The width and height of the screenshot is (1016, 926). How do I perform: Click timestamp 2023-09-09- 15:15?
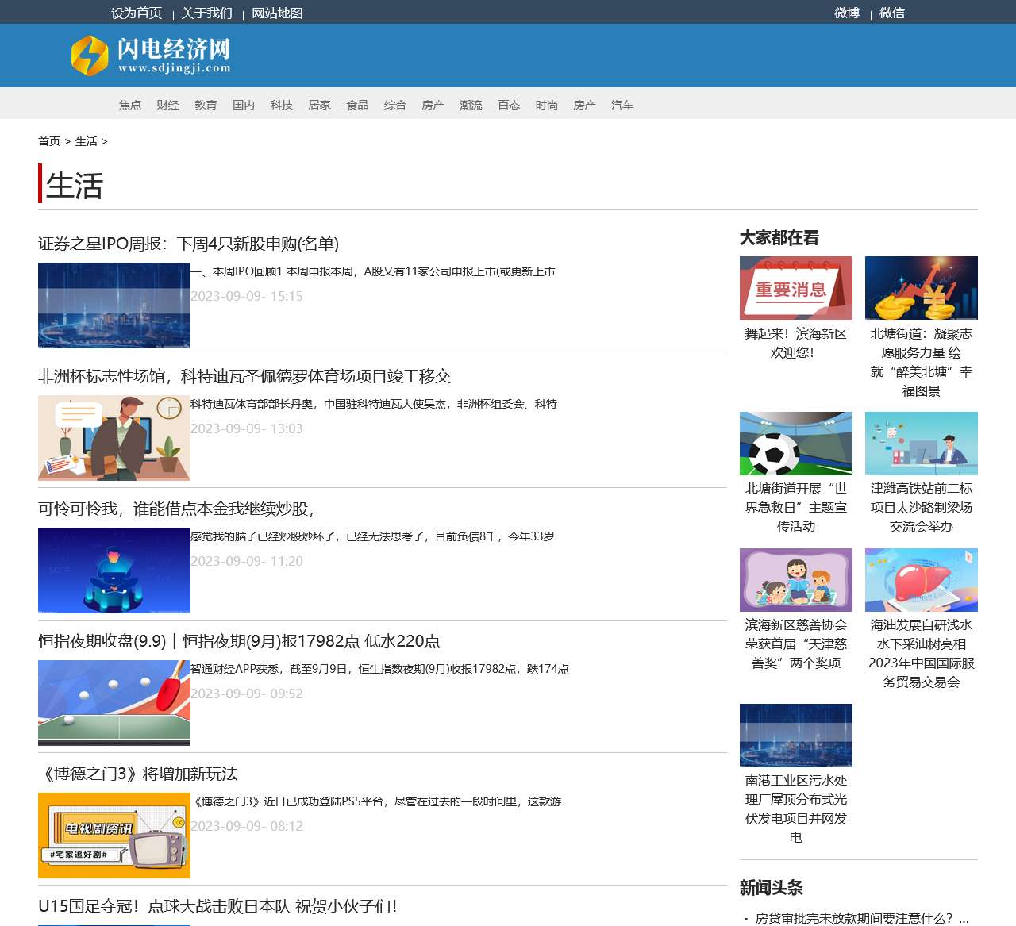click(247, 296)
